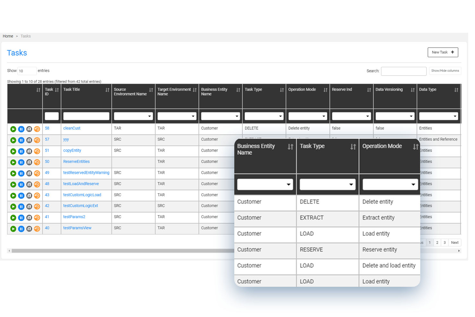Click inside the Search field
Image resolution: width=475 pixels, height=317 pixels.
pyautogui.click(x=403, y=71)
